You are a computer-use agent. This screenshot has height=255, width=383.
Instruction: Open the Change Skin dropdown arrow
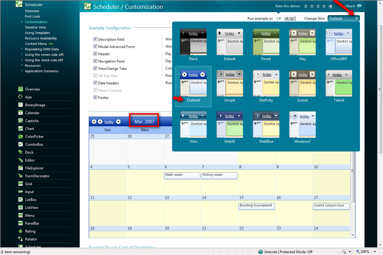coord(356,19)
